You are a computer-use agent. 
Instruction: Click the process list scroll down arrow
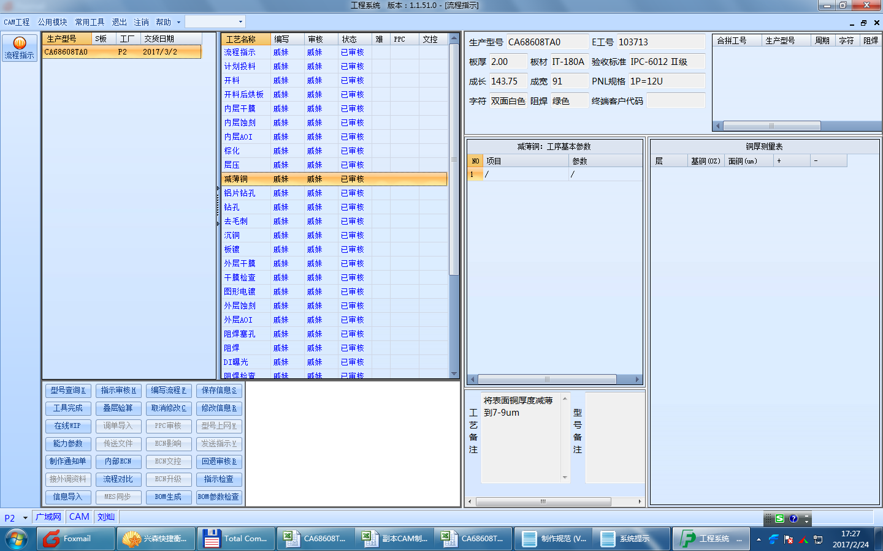point(454,374)
